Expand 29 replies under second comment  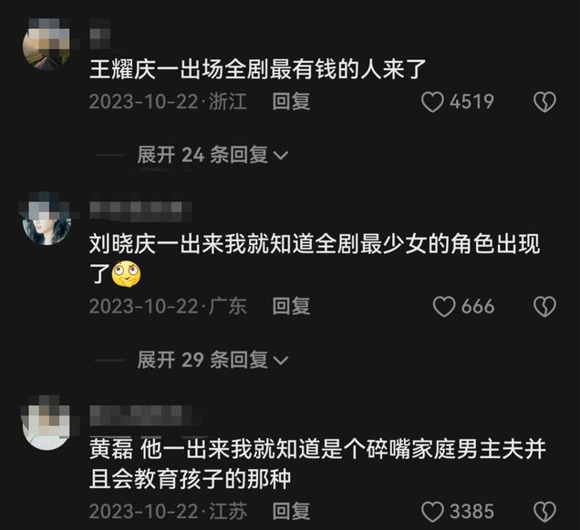click(212, 360)
